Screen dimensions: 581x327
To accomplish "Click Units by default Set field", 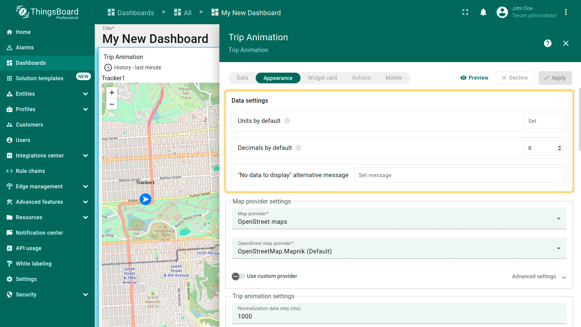I will pos(543,121).
